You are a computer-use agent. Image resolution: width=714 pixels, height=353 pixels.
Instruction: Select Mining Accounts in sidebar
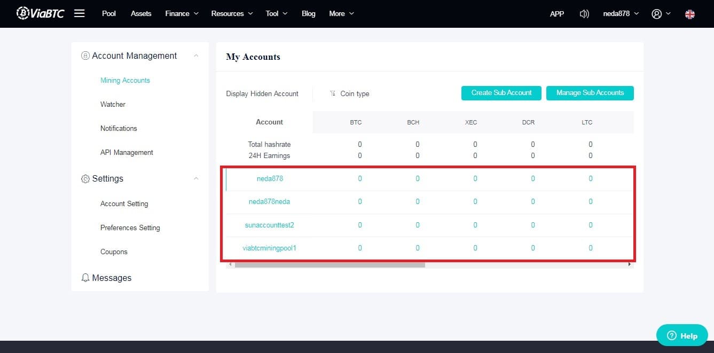point(125,80)
